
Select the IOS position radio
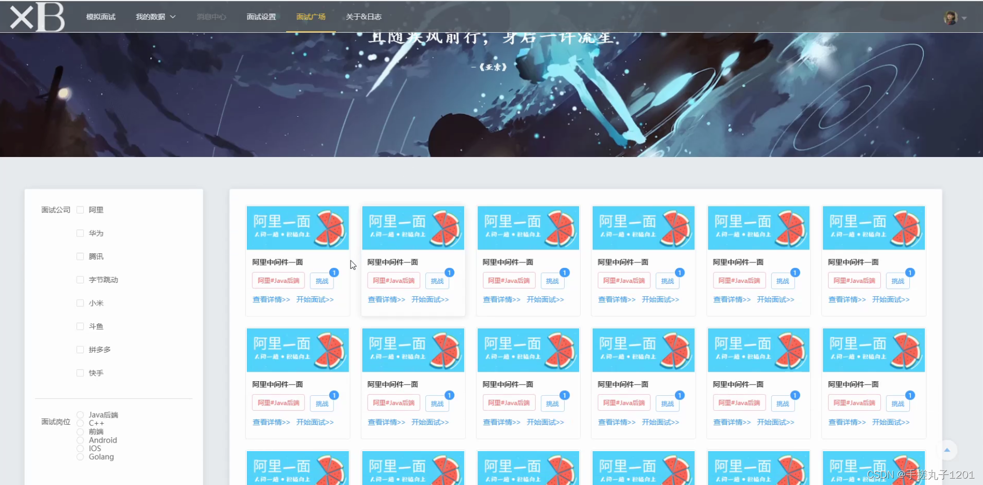tap(80, 448)
